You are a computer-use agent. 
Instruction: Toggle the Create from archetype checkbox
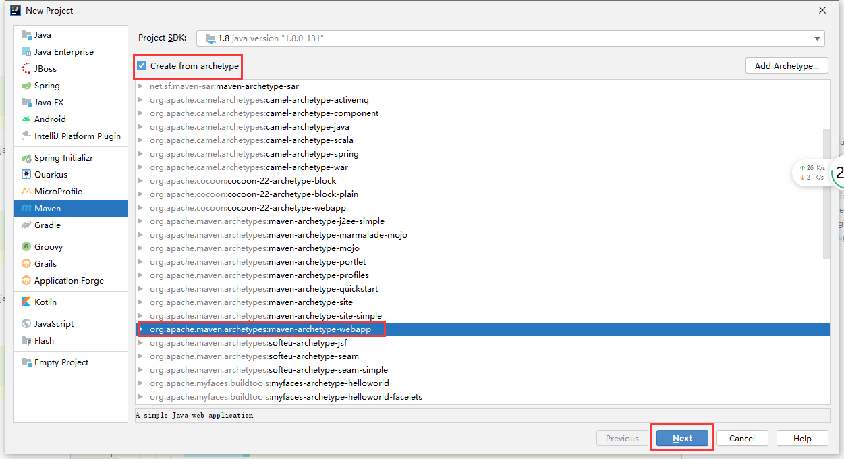coord(142,65)
